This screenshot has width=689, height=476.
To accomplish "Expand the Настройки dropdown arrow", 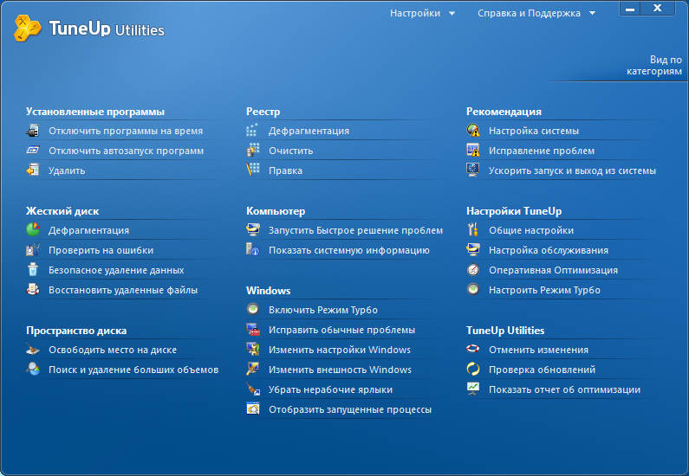I will pyautogui.click(x=452, y=14).
